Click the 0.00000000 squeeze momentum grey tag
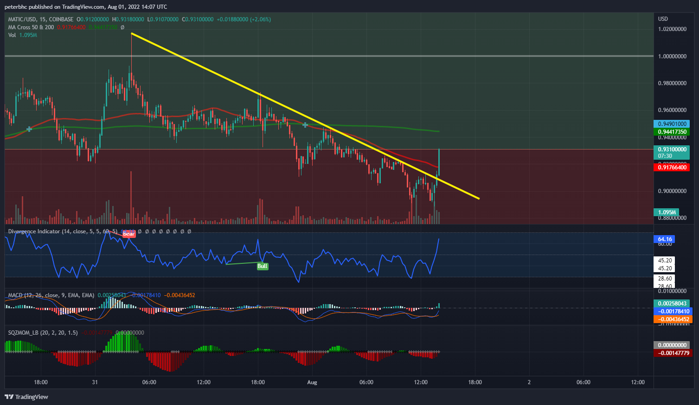The height and width of the screenshot is (405, 699). (672, 345)
